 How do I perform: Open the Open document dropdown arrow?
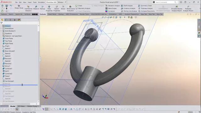click(4, 11)
